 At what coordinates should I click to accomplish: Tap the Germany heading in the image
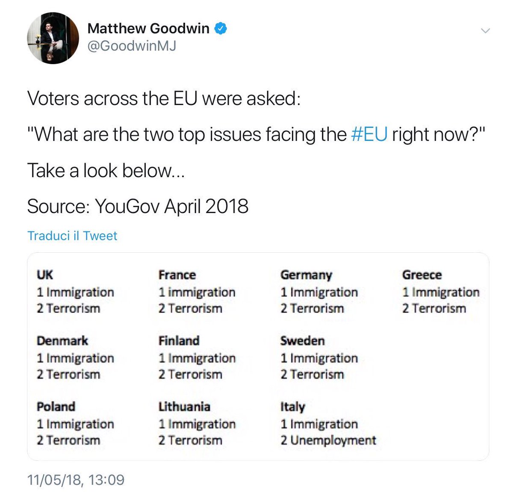tap(306, 275)
